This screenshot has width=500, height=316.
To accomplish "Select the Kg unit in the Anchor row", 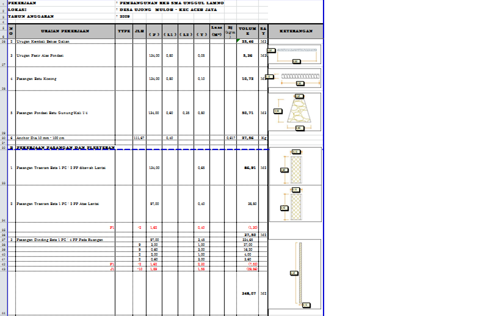I will click(x=263, y=138).
